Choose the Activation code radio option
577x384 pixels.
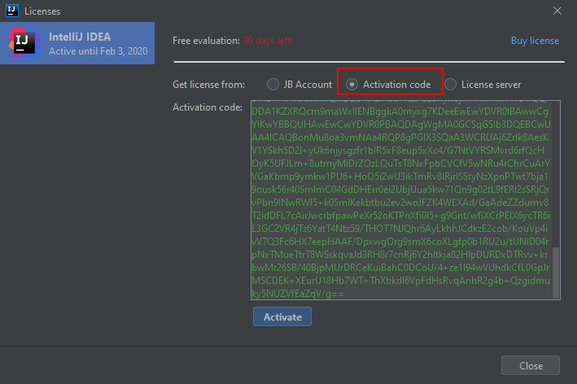click(x=352, y=84)
